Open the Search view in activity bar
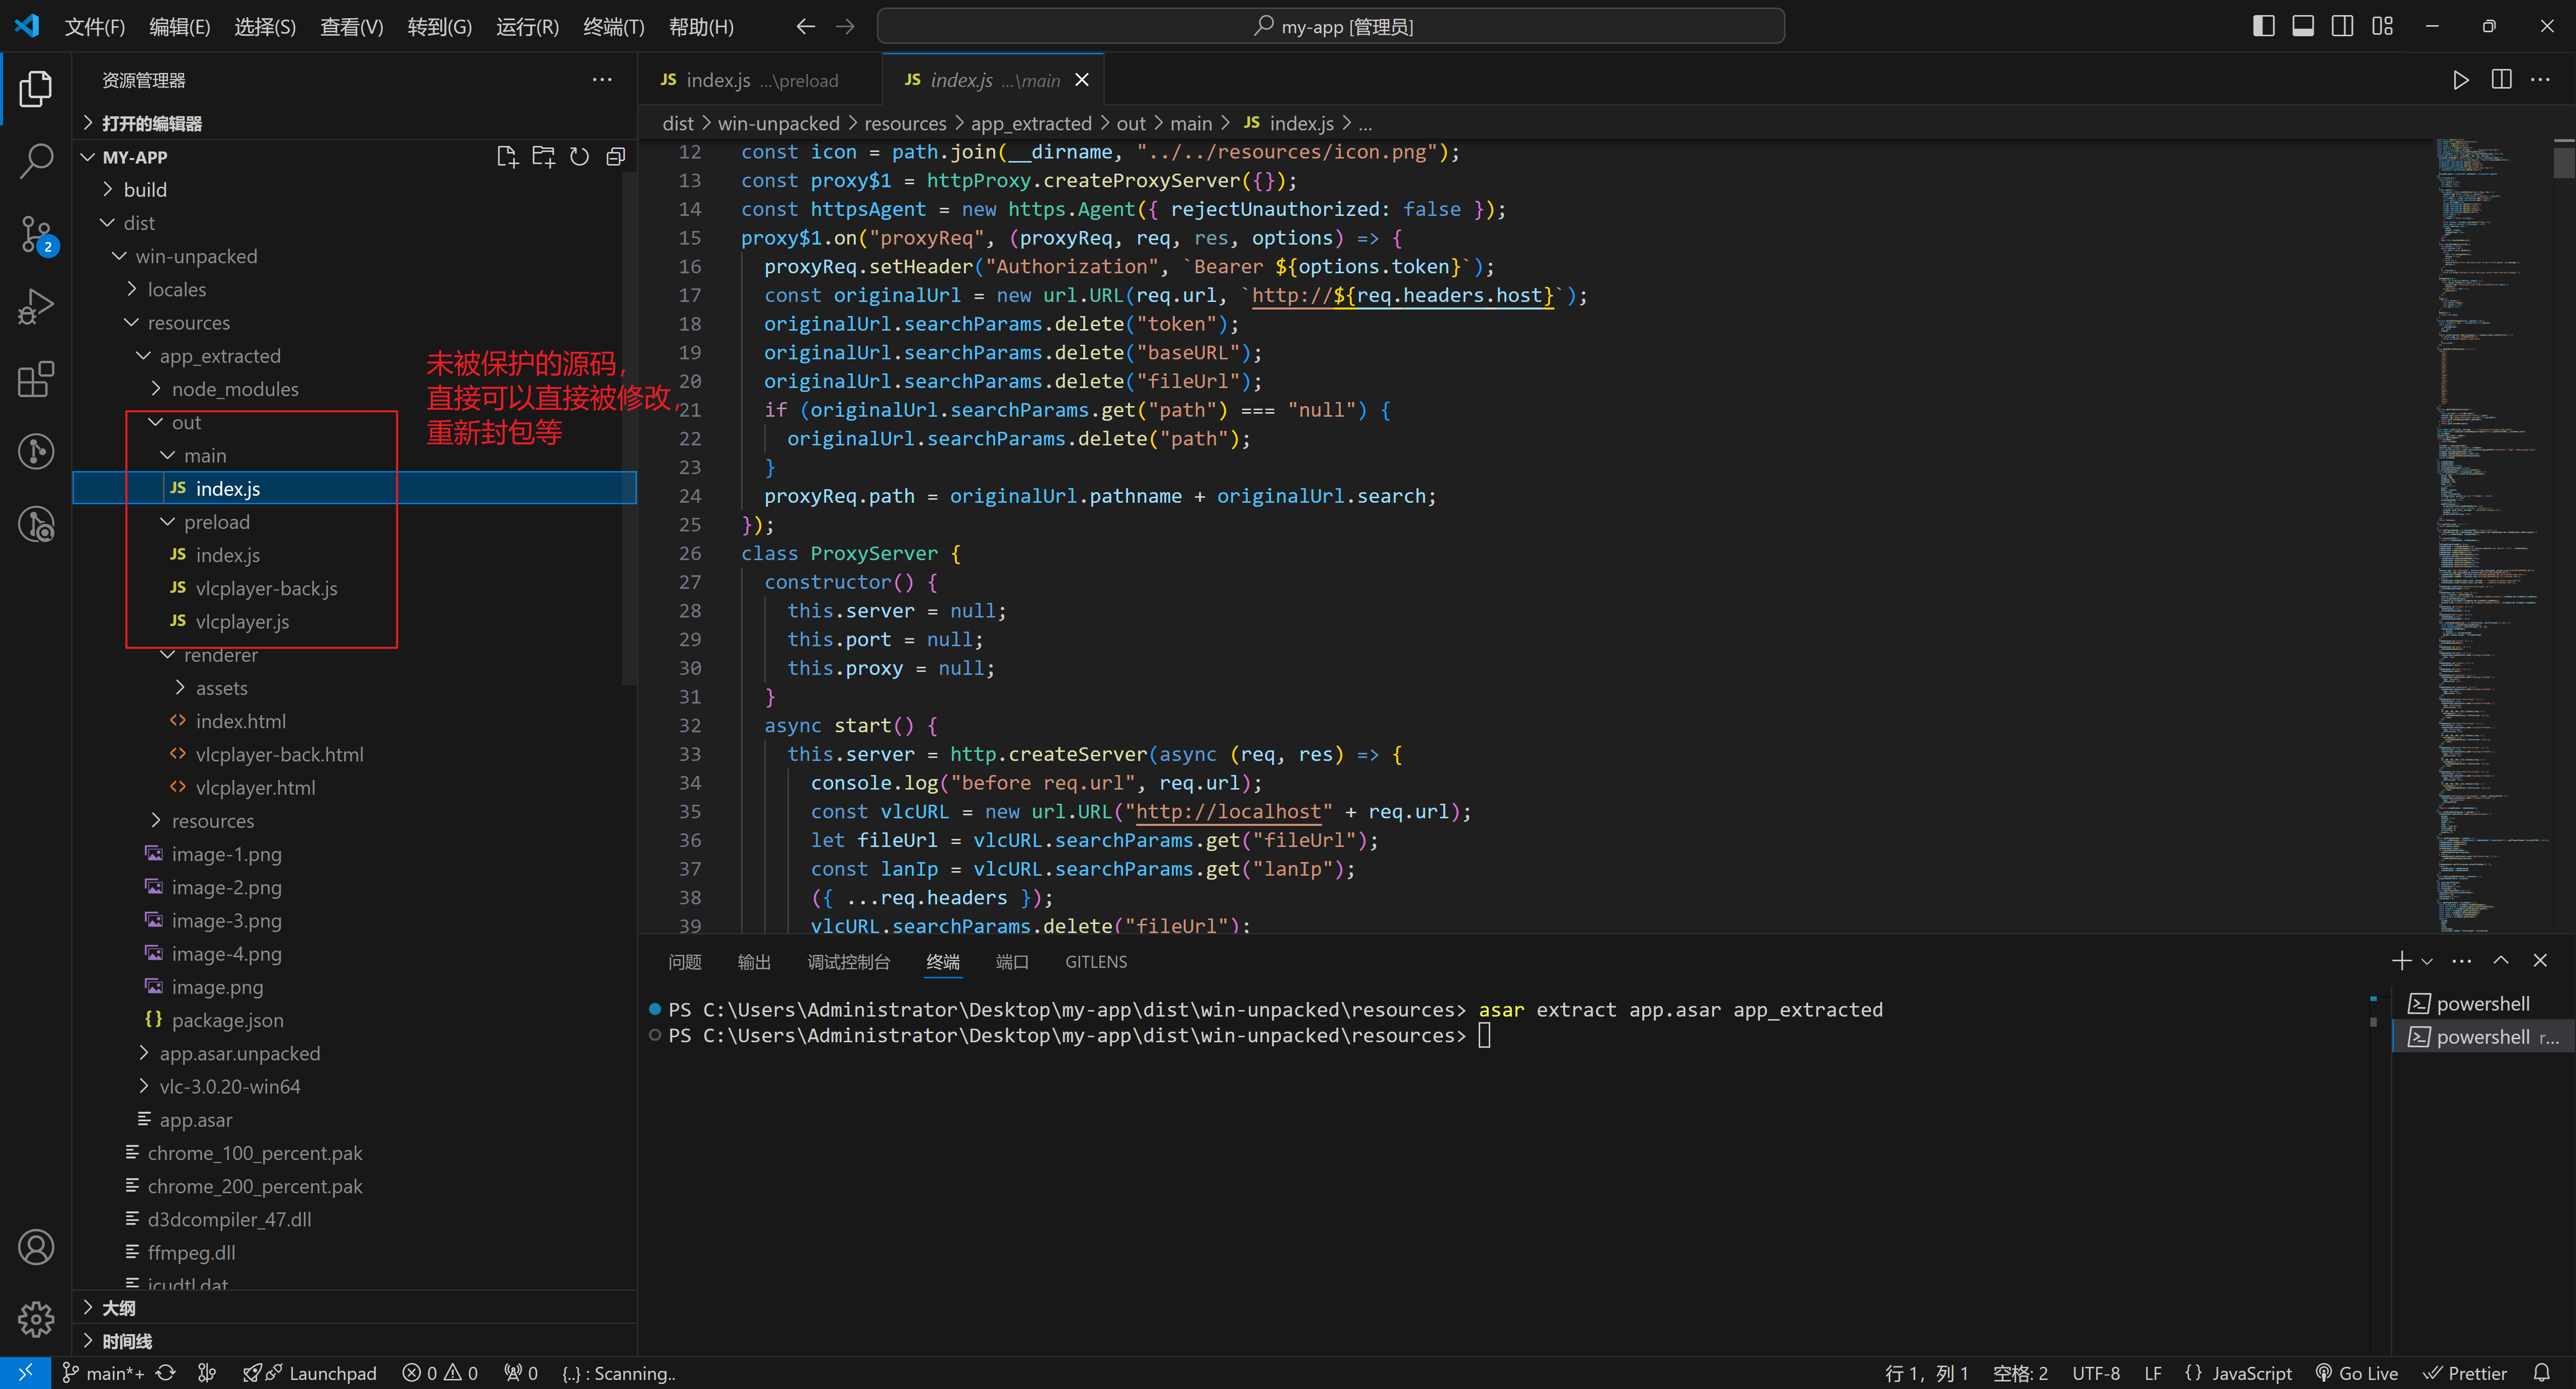The width and height of the screenshot is (2576, 1389). click(36, 161)
